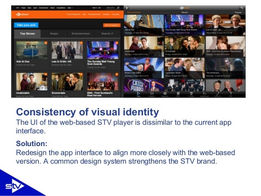Screen dimensions: 261x196
Task: Tap the Contact Us phone icon
Action: pyautogui.click(x=218, y=94)
